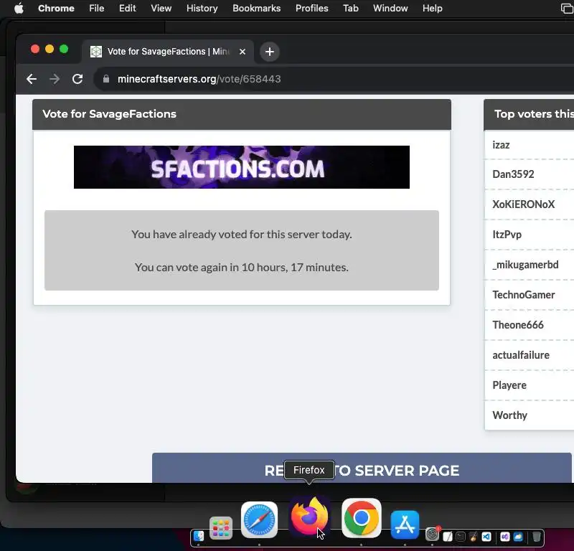
Task: Go back to the previous page
Action: (32, 79)
